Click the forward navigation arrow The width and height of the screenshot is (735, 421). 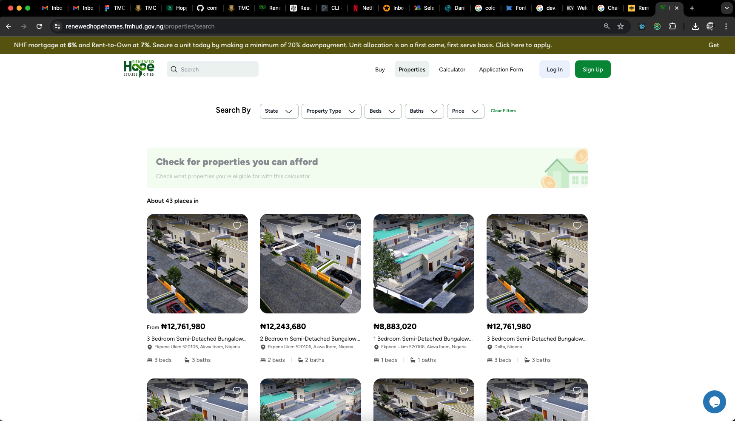point(24,26)
